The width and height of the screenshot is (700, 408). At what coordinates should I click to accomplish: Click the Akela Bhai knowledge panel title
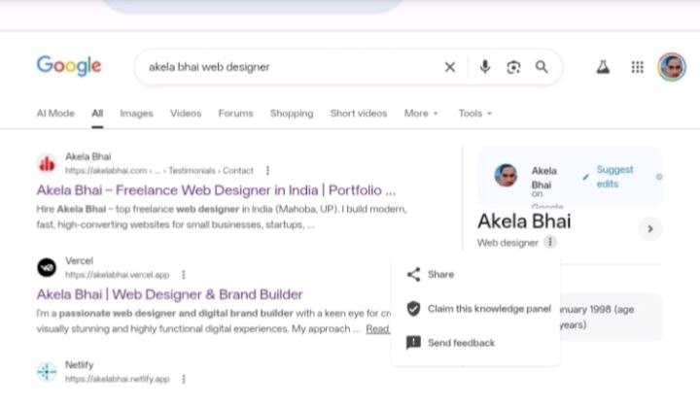click(x=524, y=221)
